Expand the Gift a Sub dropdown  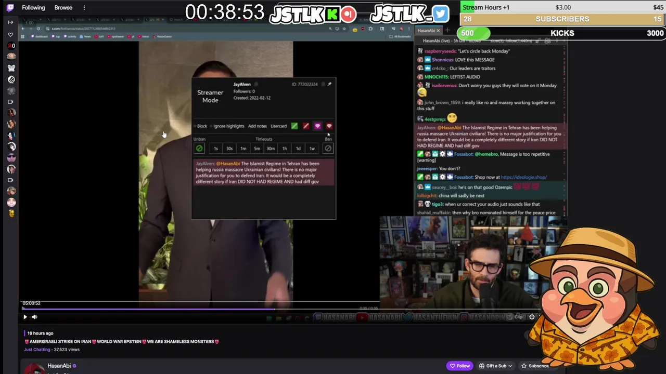click(495, 366)
